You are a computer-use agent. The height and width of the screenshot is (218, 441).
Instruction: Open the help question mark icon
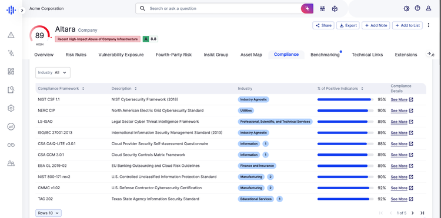tap(417, 8)
